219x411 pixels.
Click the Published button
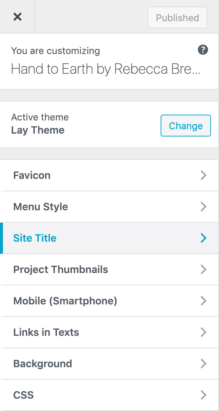(177, 18)
